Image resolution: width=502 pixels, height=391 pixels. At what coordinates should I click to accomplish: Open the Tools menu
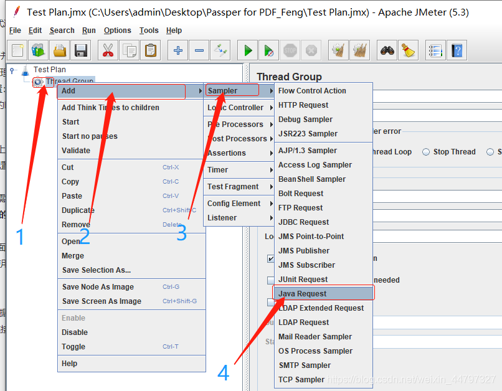pos(149,31)
